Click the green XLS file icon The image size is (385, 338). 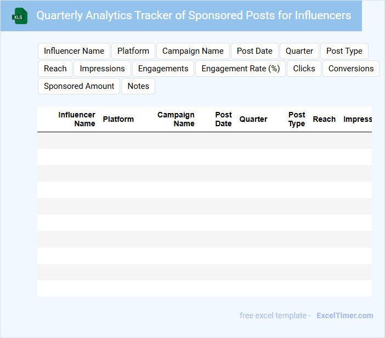pos(20,16)
